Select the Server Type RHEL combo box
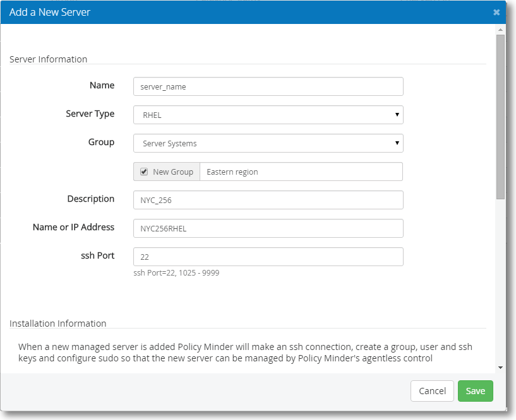The height and width of the screenshot is (420, 516). [x=268, y=115]
